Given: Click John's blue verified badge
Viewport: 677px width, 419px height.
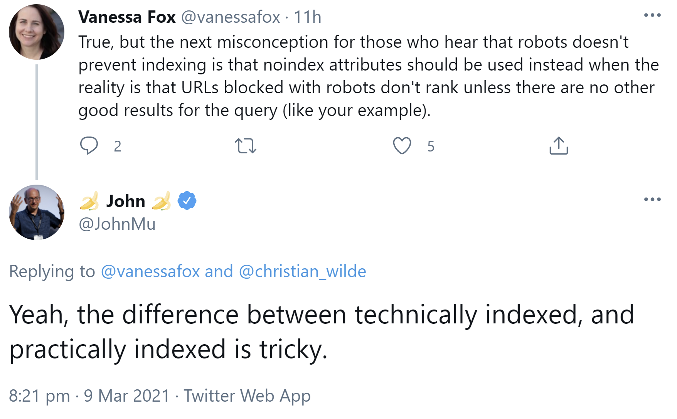Looking at the screenshot, I should tap(187, 201).
